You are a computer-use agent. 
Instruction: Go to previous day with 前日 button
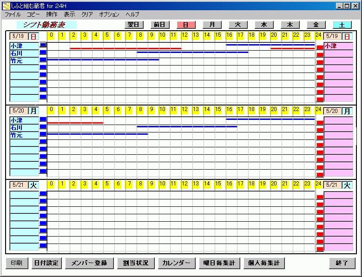160,25
